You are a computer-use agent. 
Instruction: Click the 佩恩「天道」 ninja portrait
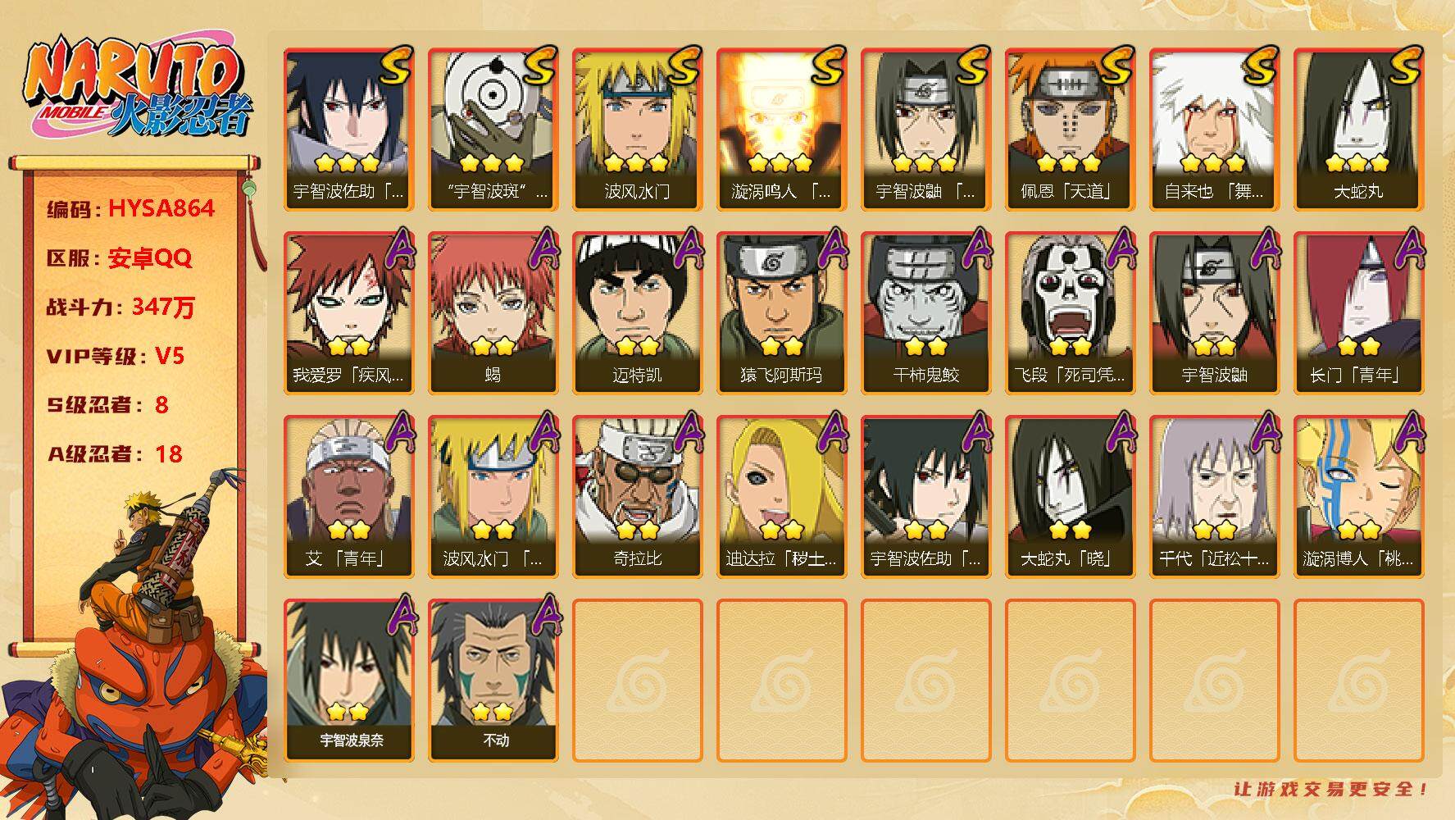pyautogui.click(x=1070, y=130)
